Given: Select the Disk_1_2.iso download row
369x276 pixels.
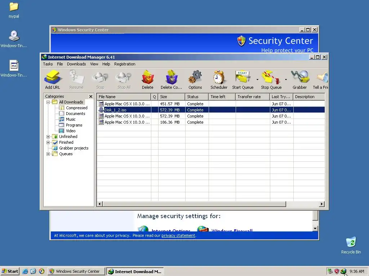Looking at the screenshot, I should [x=211, y=110].
